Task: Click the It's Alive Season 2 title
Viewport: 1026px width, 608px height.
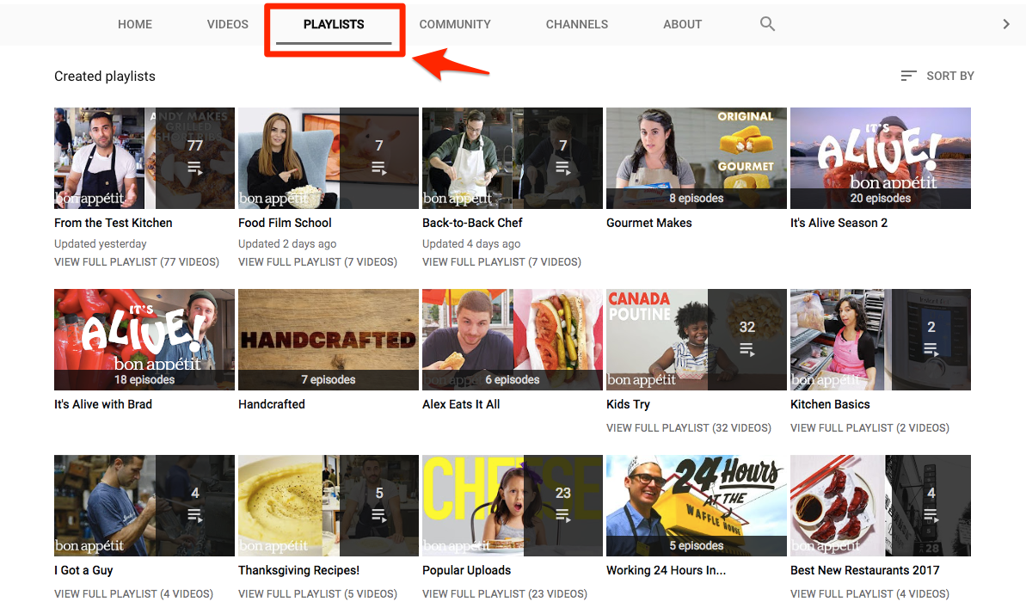Action: tap(839, 224)
